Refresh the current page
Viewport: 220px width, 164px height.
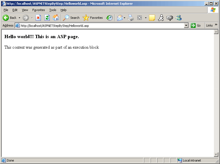click(47, 18)
